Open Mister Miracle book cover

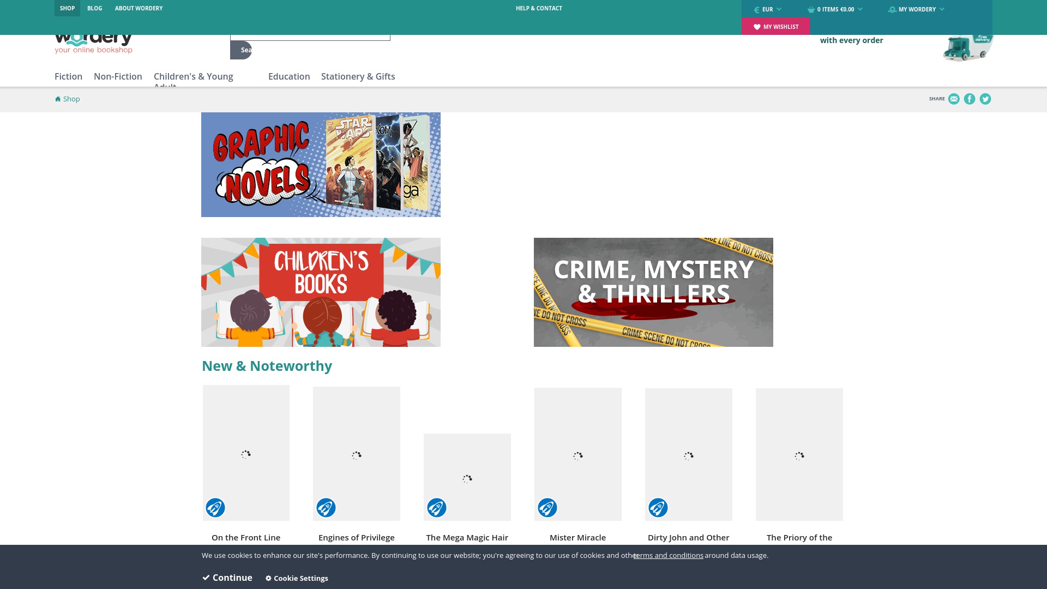[578, 454]
